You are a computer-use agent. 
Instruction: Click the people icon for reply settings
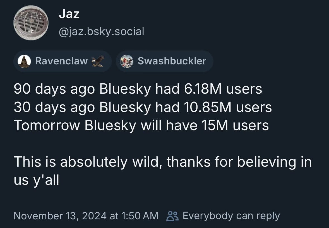coord(172,216)
